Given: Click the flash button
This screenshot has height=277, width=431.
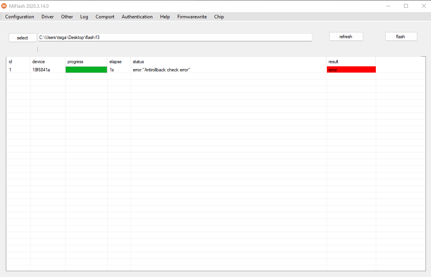Looking at the screenshot, I should point(401,37).
